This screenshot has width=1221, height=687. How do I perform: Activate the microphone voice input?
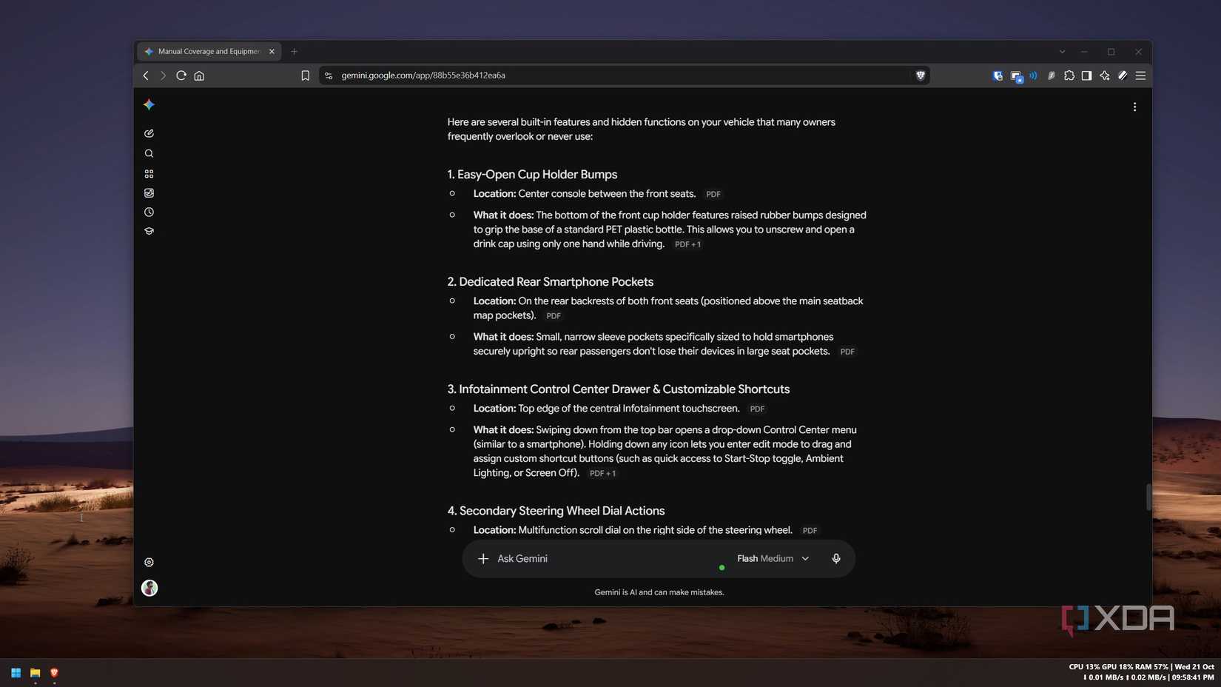pyautogui.click(x=836, y=558)
